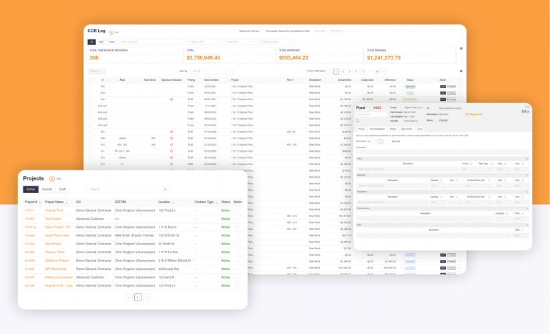Image resolution: width=550 pixels, height=334 pixels.
Task: Click the COR Log Start date field
Action: (320, 31)
